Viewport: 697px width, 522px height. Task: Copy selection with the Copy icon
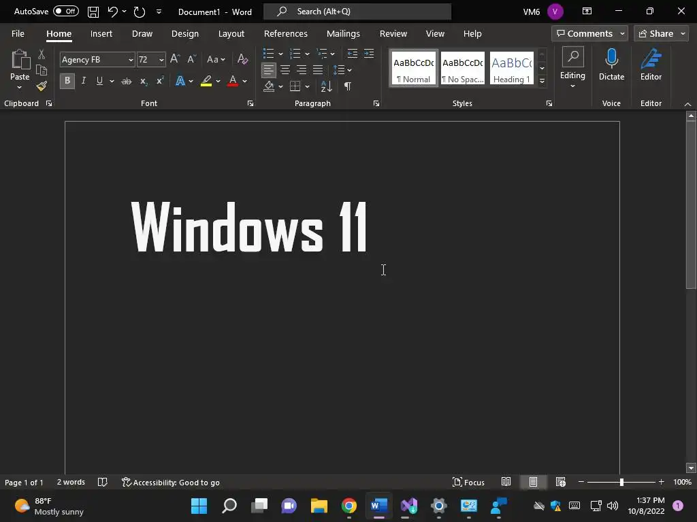coord(42,70)
